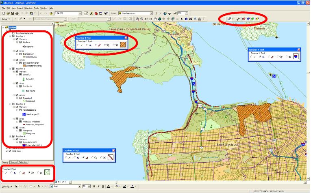The image size is (311, 193).
Task: Uncheck the Biohazard Overlay layer
Action: [x=20, y=63]
